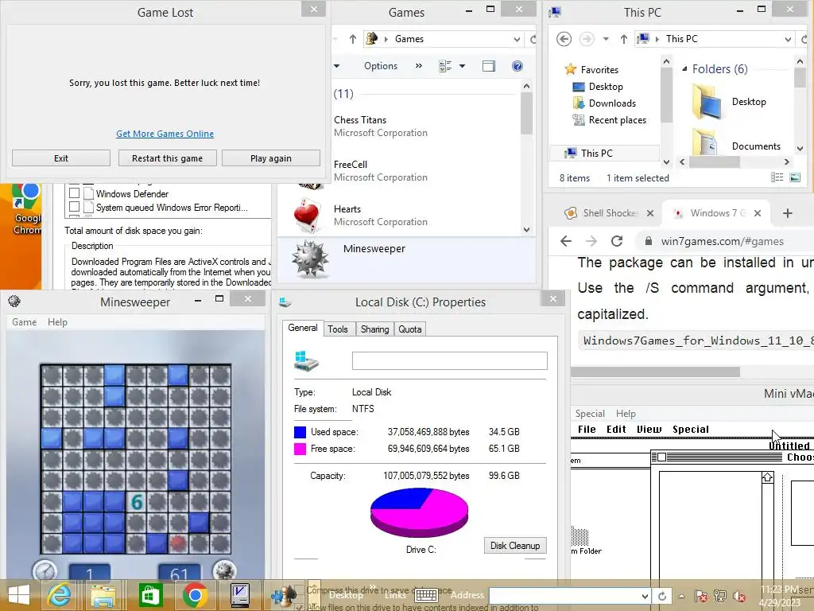This screenshot has height=611, width=814.
Task: Click the Drive C pie chart
Action: tap(419, 512)
